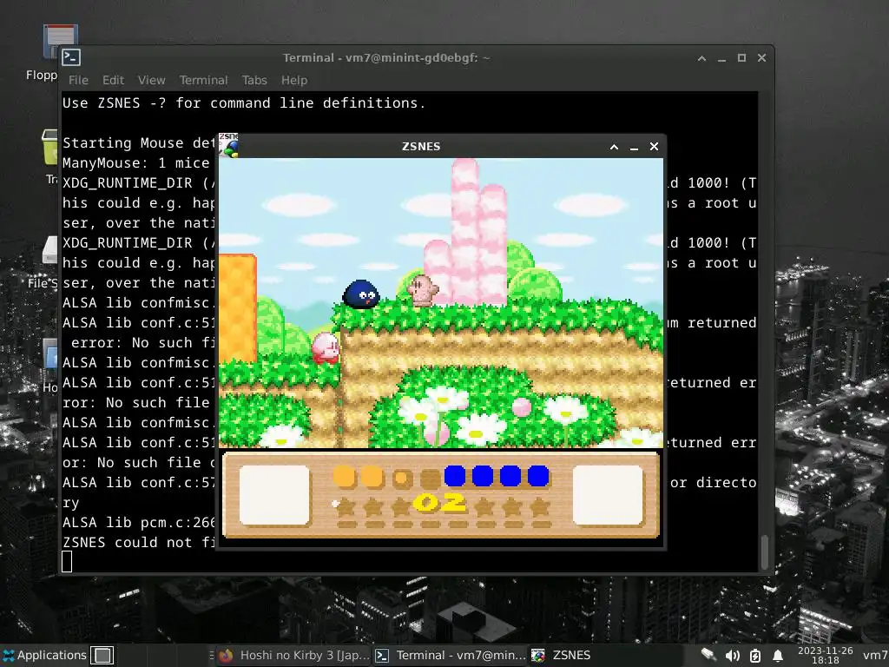This screenshot has width=889, height=667.
Task: Click the right empty helper box in game HUD
Action: [608, 495]
